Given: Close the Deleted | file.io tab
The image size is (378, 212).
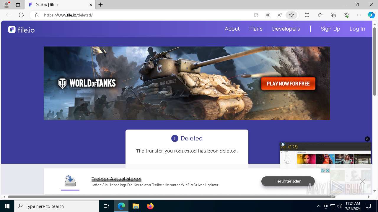Looking at the screenshot, I should [x=91, y=5].
